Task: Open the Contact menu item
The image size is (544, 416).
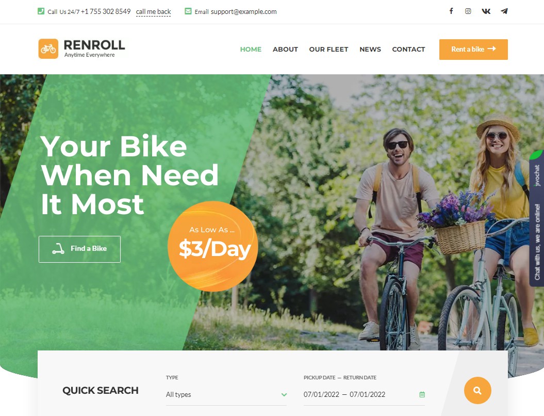Action: coord(408,50)
